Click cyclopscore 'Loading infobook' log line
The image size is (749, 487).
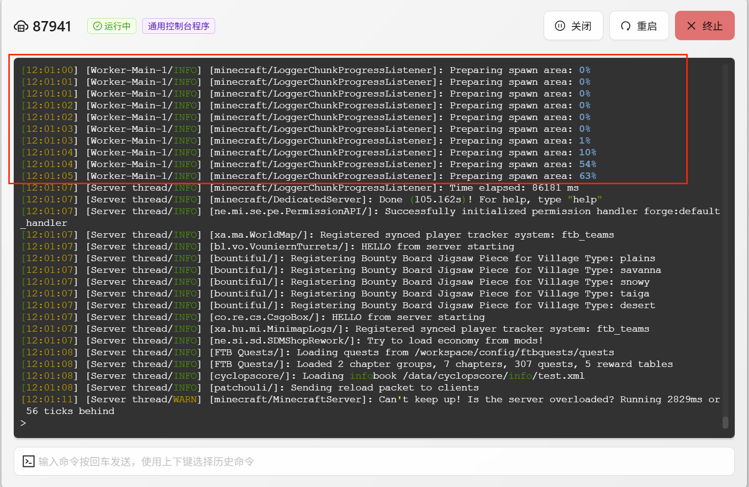click(x=303, y=376)
